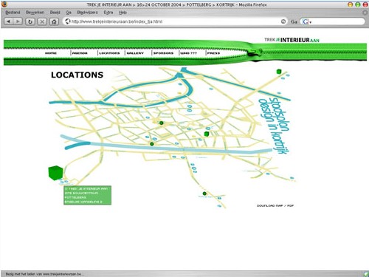Reload the page with the refresh icon

30,21
